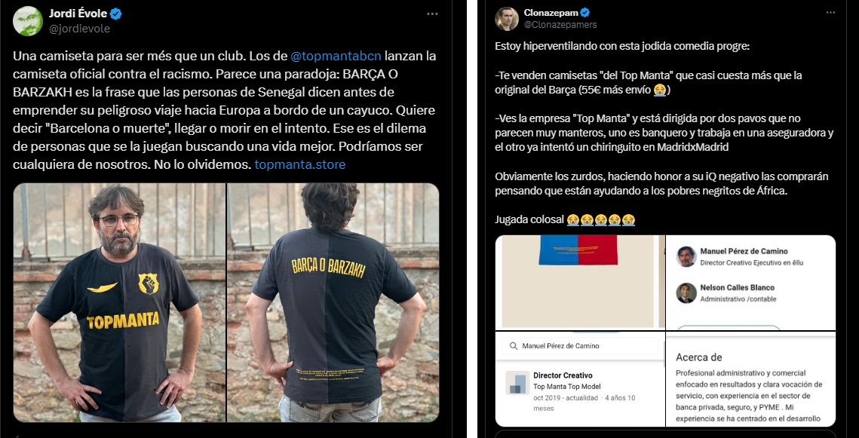Click Jordi Évole's blue verified badge
Screen dimensions: 859x438
(x=116, y=14)
